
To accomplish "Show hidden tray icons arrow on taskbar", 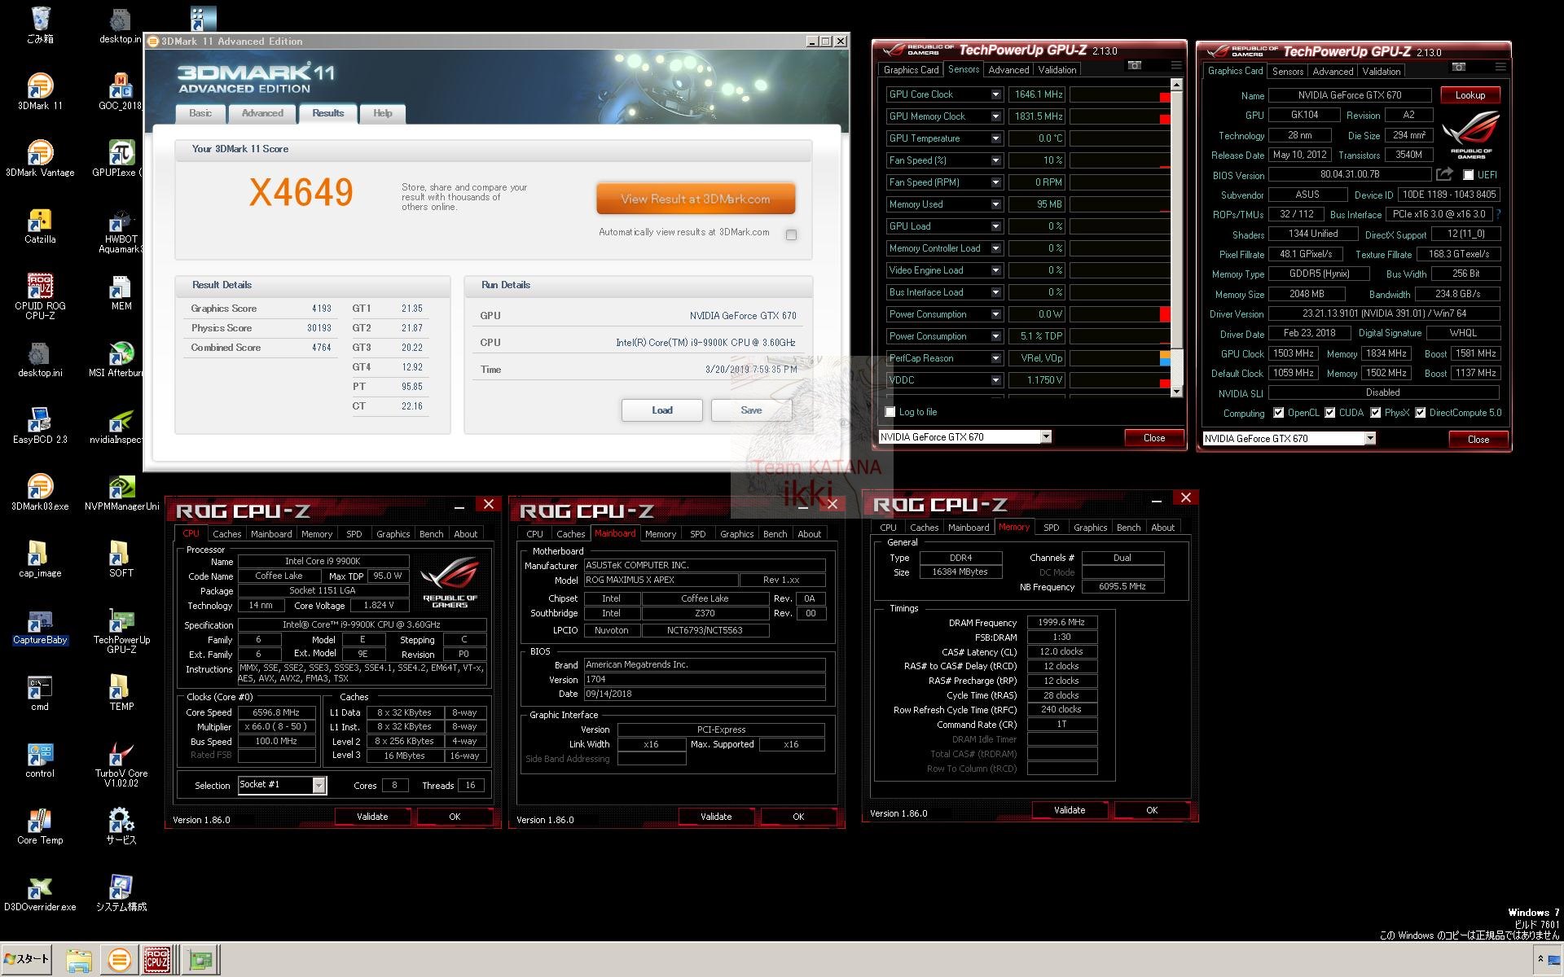I will click(1540, 959).
